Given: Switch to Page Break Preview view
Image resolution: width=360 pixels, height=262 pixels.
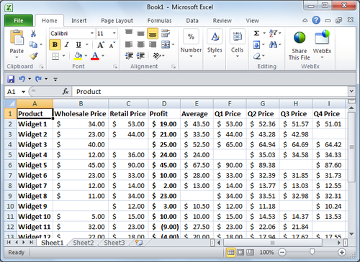Looking at the screenshot, I should (250, 252).
